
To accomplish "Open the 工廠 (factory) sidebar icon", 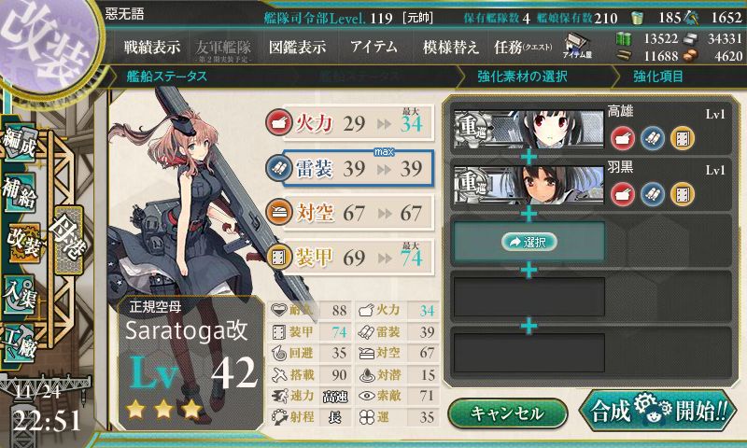I will coord(20,343).
